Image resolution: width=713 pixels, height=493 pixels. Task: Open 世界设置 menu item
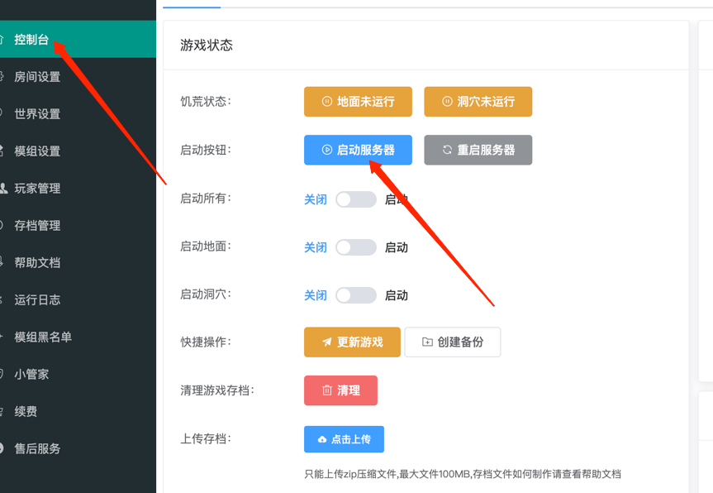pos(37,114)
